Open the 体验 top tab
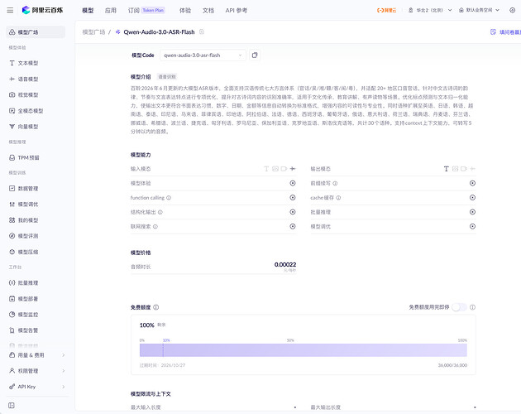The width and height of the screenshot is (521, 414). click(x=185, y=11)
